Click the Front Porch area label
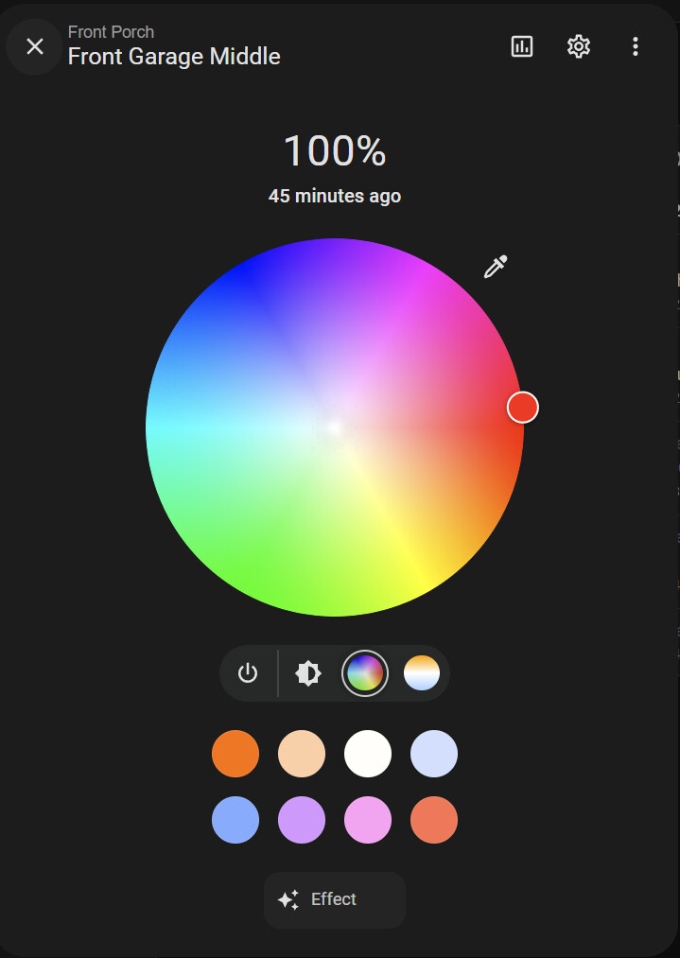 [111, 32]
